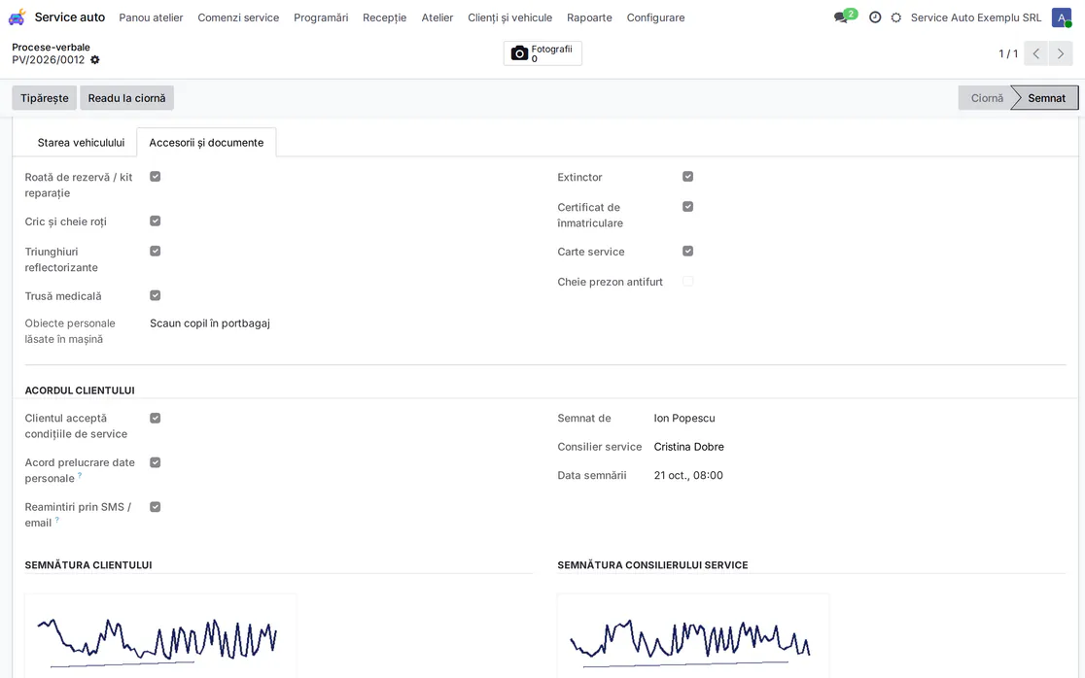Viewport: 1085px width, 678px height.
Task: Toggle Cric și cheie roți checkbox
Action: click(155, 221)
